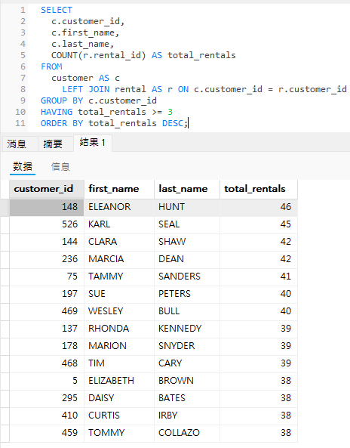This screenshot has height=448, width=350.
Task: Open the 信息 sub-tab
Action: [60, 166]
